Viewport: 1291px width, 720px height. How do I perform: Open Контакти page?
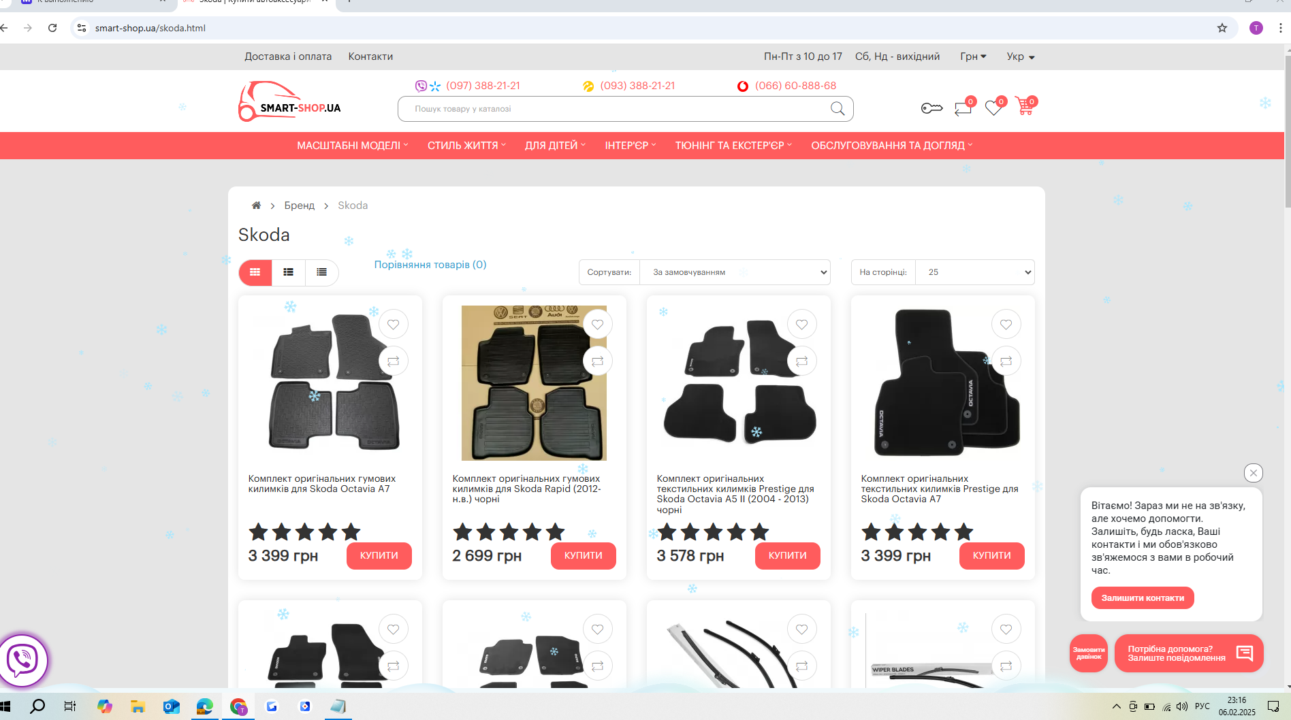click(370, 56)
